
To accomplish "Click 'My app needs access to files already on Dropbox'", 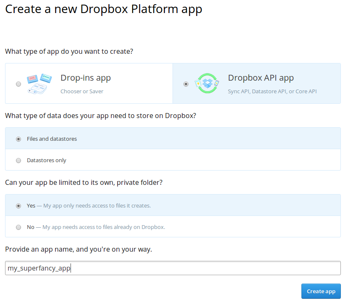I will pyautogui.click(x=104, y=227).
